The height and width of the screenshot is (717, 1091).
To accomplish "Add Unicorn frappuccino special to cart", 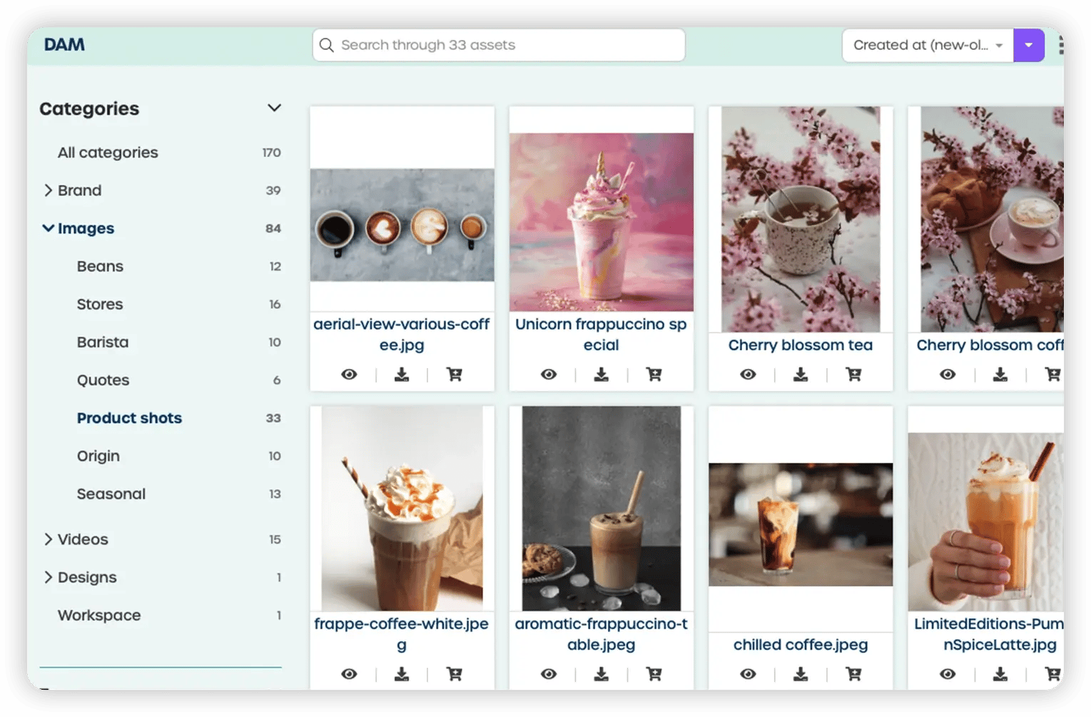I will (x=654, y=375).
